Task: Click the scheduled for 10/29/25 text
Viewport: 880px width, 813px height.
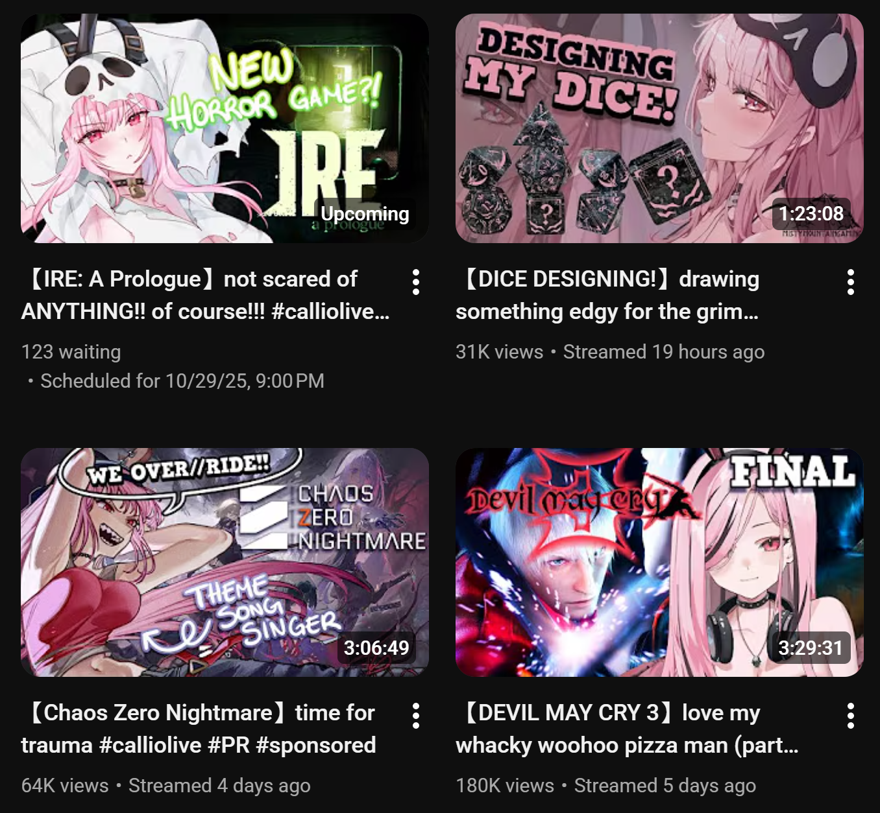Action: (182, 381)
